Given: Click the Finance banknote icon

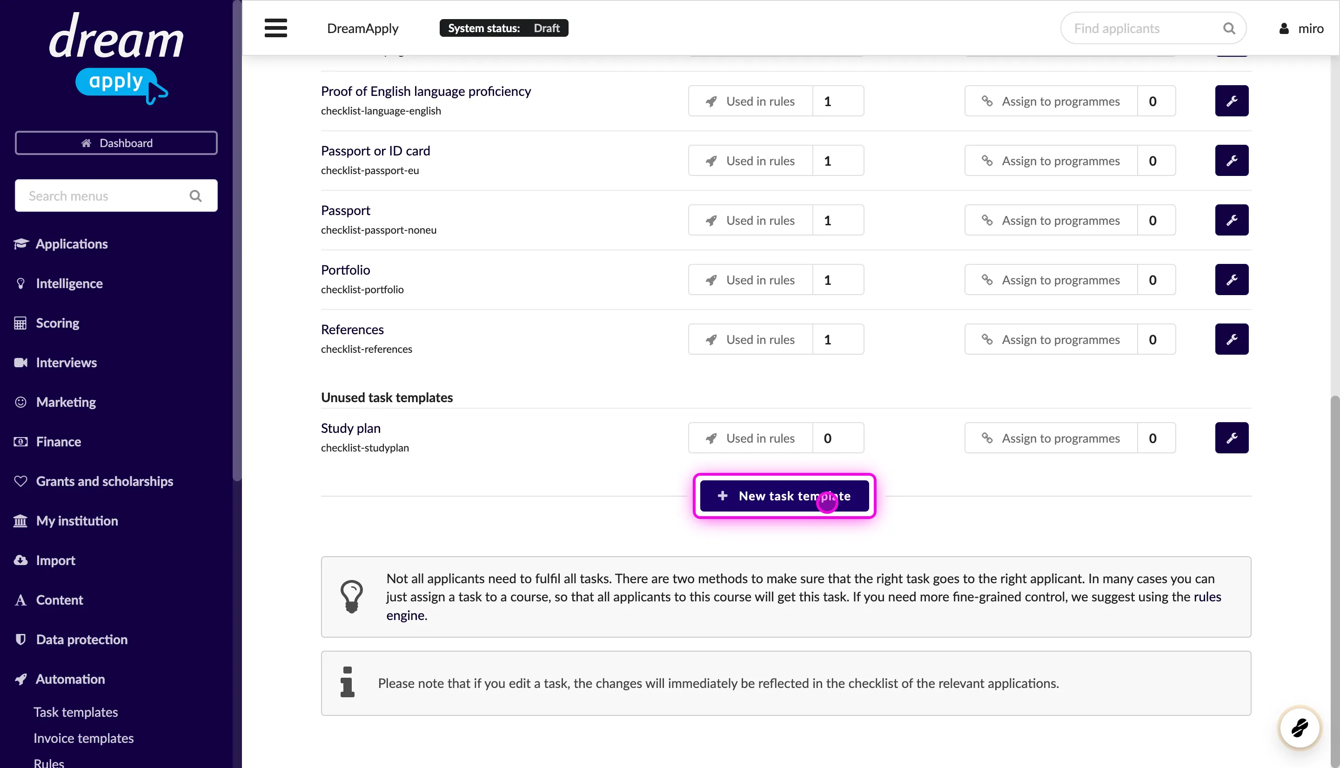Looking at the screenshot, I should click(x=20, y=442).
